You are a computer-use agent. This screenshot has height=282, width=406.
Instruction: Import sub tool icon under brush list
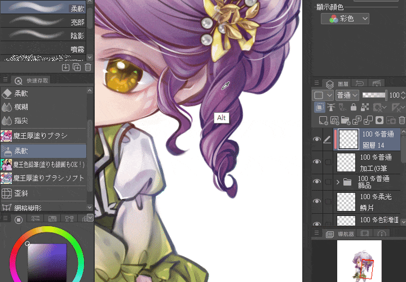[65, 67]
